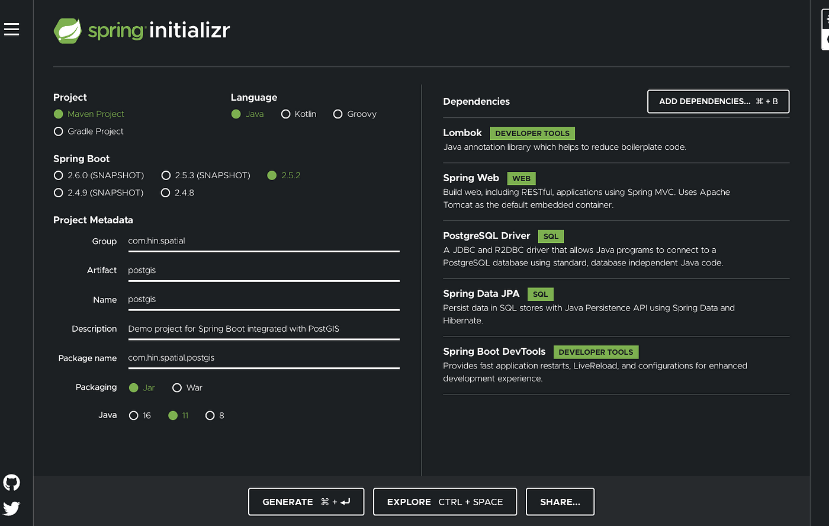The height and width of the screenshot is (526, 829).
Task: Select Spring Boot 2.5.2 version
Action: pyautogui.click(x=284, y=175)
